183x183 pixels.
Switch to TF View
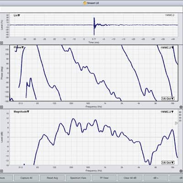tap(104, 178)
